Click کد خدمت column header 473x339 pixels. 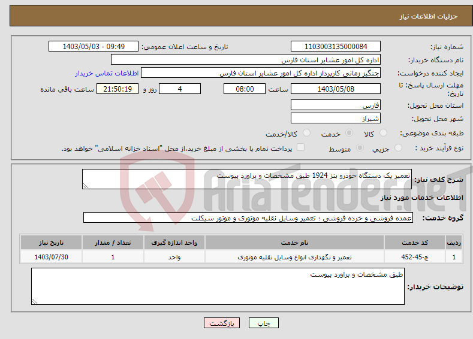pyautogui.click(x=415, y=243)
